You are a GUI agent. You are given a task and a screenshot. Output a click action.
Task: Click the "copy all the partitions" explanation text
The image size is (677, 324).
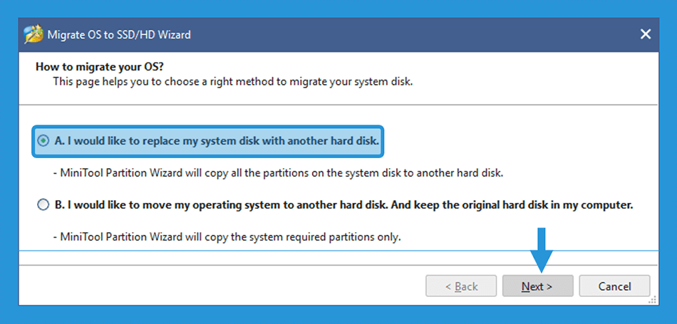[279, 174]
